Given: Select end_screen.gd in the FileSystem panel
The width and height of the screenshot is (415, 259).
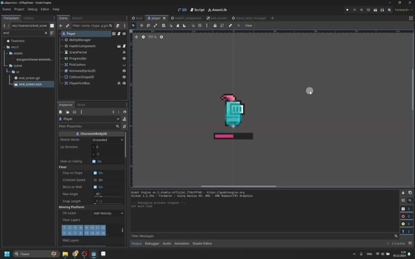Looking at the screenshot, I should click(29, 78).
